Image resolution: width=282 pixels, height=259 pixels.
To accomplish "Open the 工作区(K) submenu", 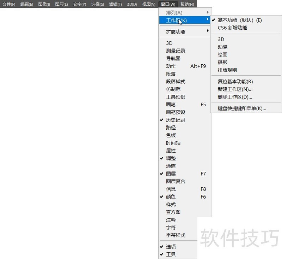I will tap(176, 20).
